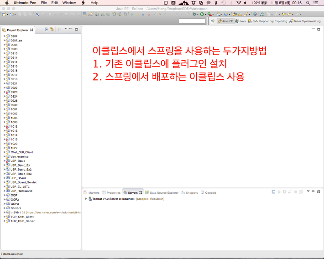
Task: Click the Servers panel collapse/link icon
Action: pos(273,192)
